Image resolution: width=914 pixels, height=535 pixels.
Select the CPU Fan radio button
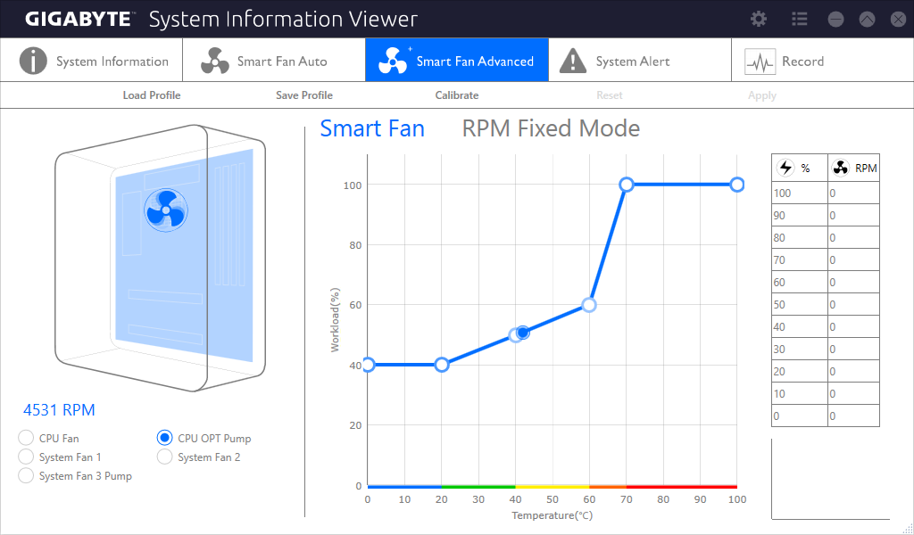point(26,438)
